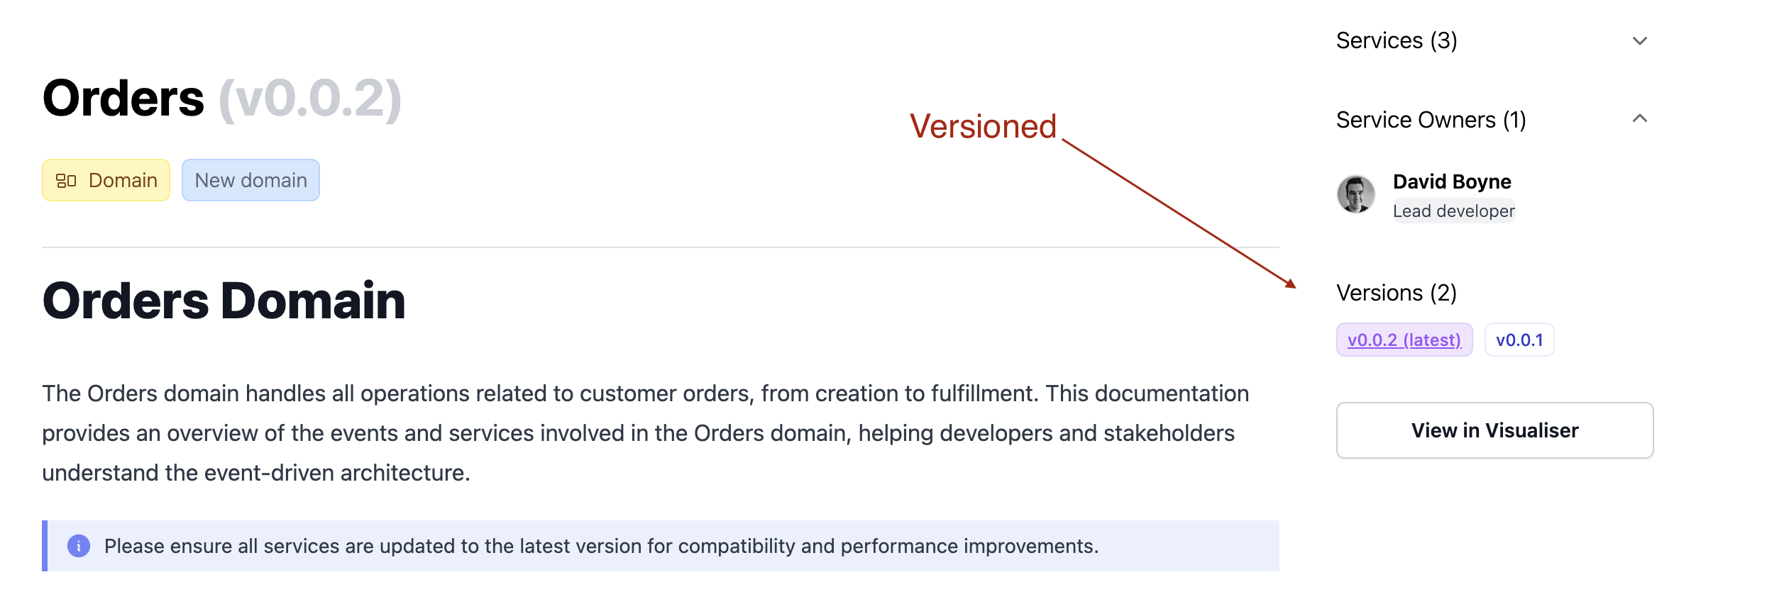Select the v0.0.2 (latest) version link

pyautogui.click(x=1404, y=340)
